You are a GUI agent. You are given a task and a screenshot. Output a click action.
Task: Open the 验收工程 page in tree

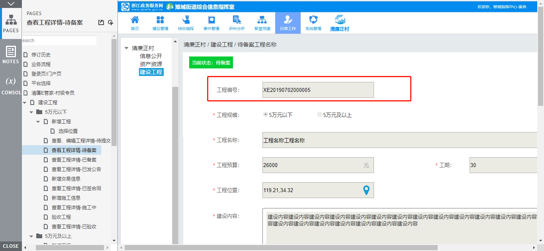(61, 217)
